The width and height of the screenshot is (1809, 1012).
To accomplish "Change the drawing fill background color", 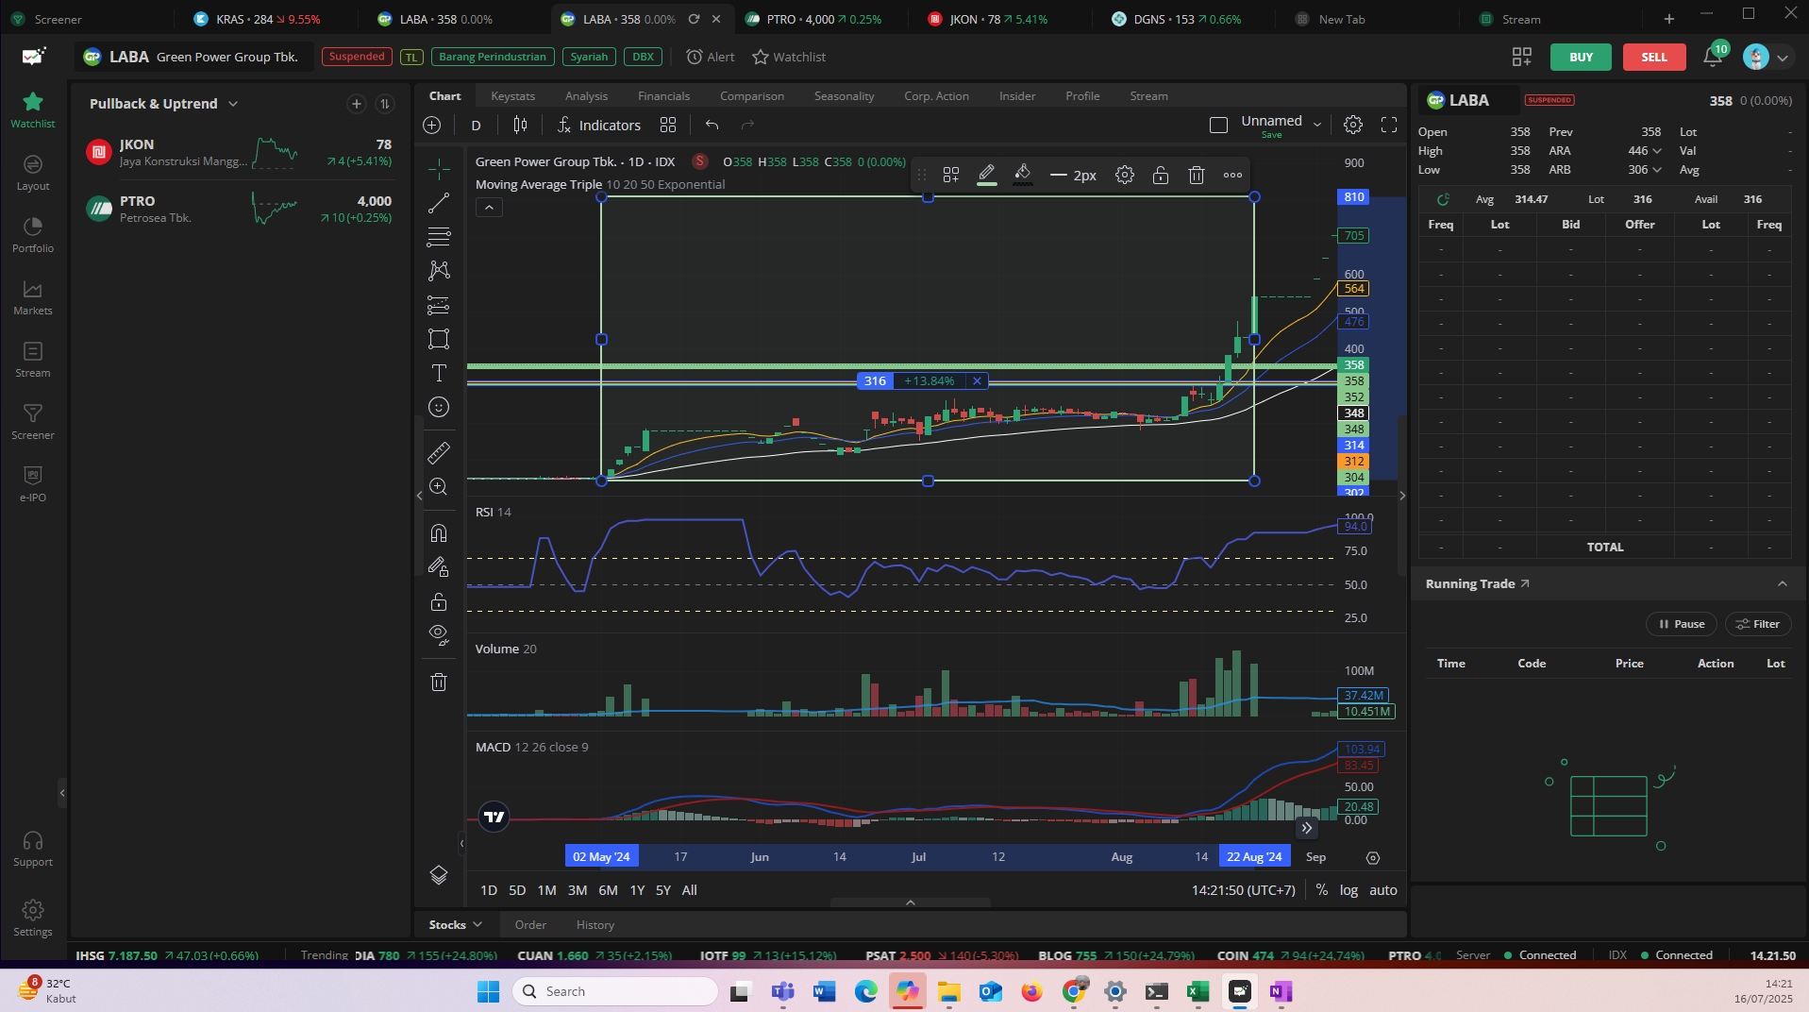I will point(1023,175).
